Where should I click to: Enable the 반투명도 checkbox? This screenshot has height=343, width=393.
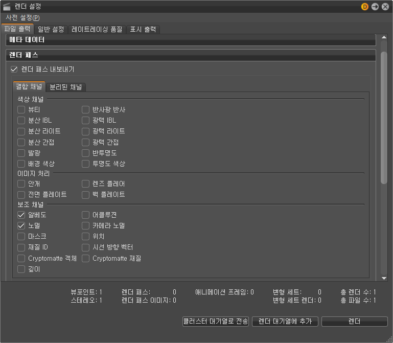85,153
